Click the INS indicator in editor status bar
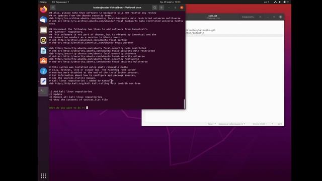This screenshot has height=181, width=322. click(x=280, y=124)
